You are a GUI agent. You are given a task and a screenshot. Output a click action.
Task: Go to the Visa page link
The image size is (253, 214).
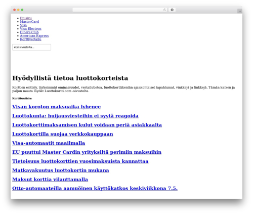click(23, 25)
